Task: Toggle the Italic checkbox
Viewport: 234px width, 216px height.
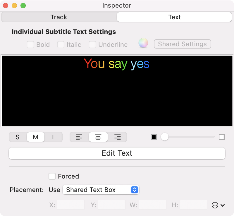Action: [61, 44]
